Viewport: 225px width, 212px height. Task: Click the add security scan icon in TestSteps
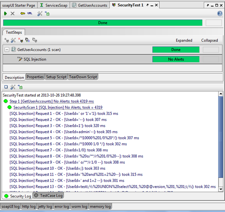[x=6, y=40]
